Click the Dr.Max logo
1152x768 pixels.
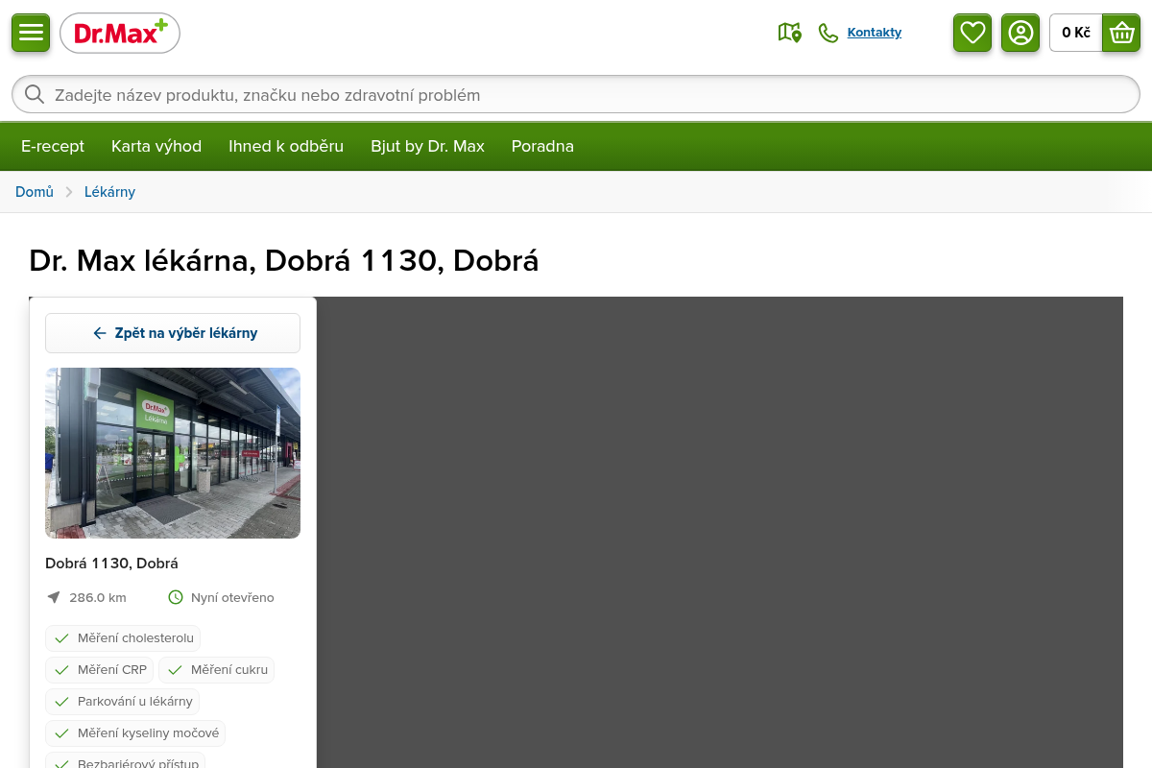(x=120, y=33)
